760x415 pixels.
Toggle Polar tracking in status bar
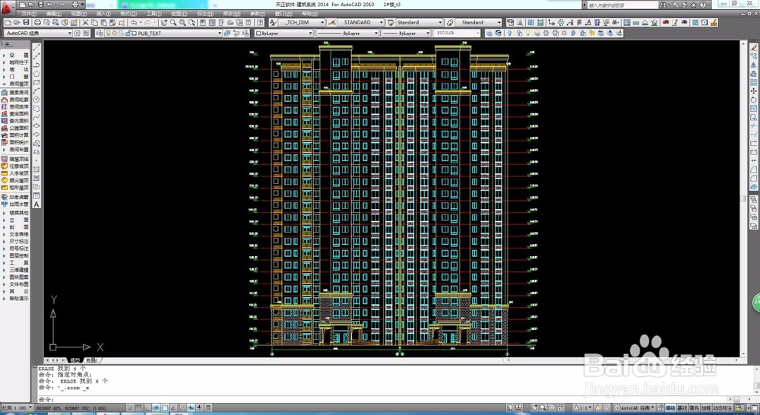(x=156, y=407)
